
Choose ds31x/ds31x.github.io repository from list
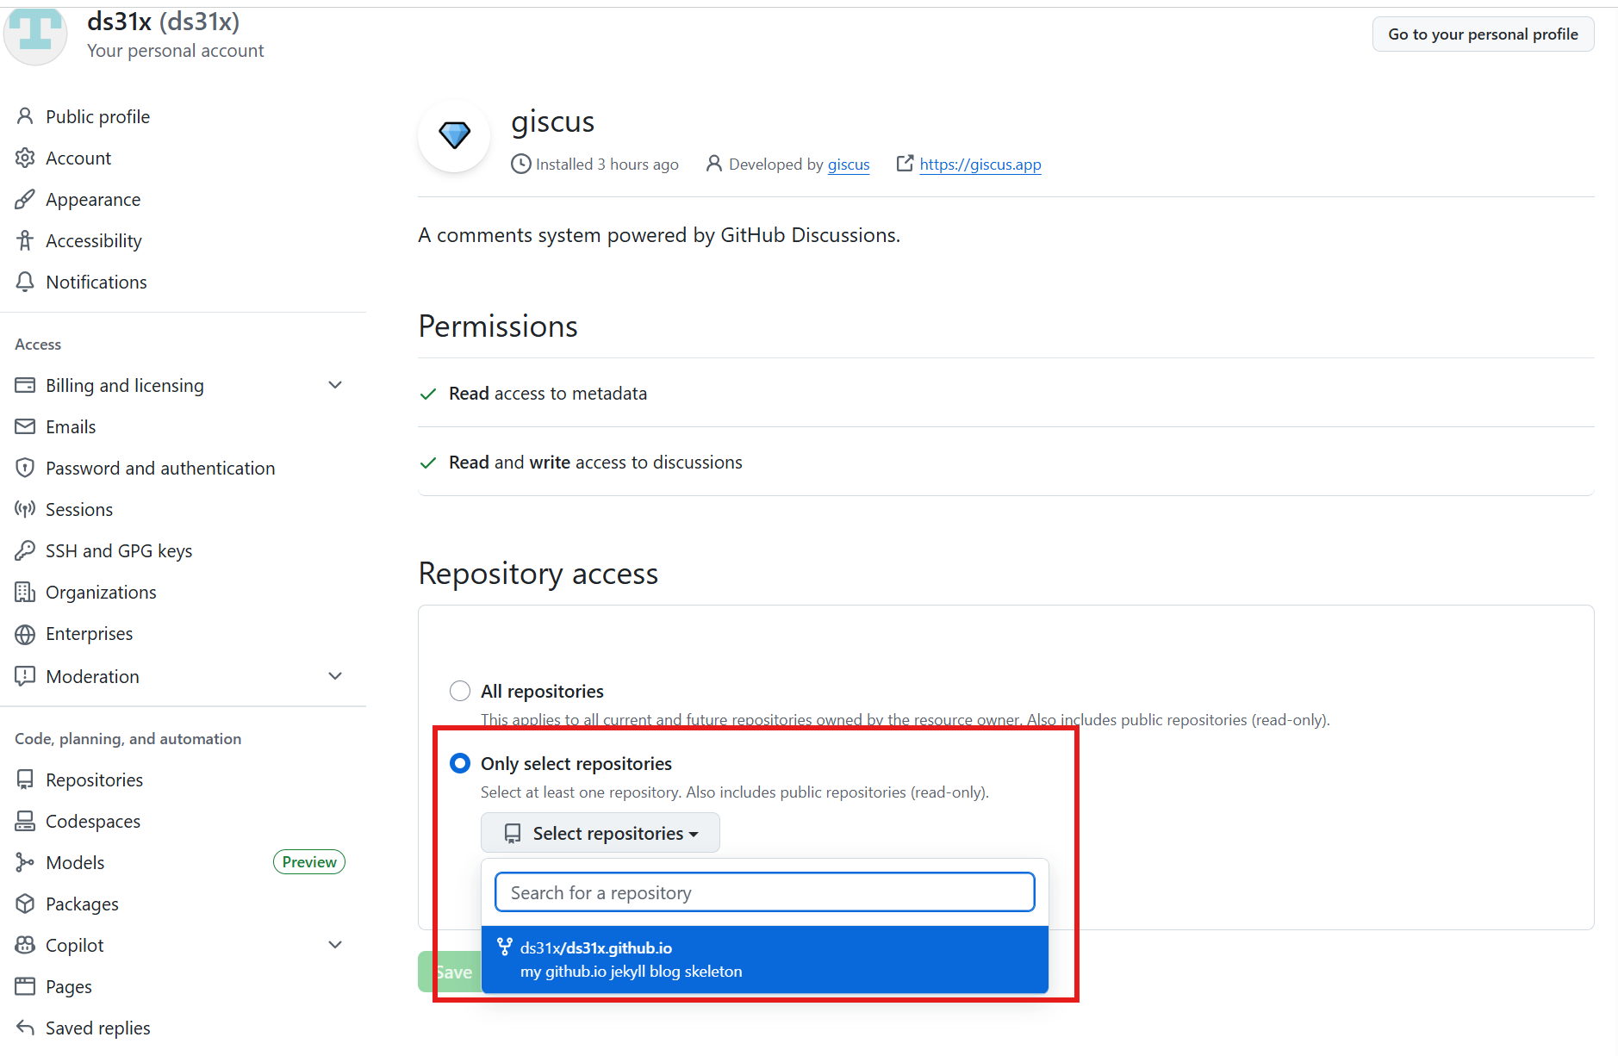[765, 960]
